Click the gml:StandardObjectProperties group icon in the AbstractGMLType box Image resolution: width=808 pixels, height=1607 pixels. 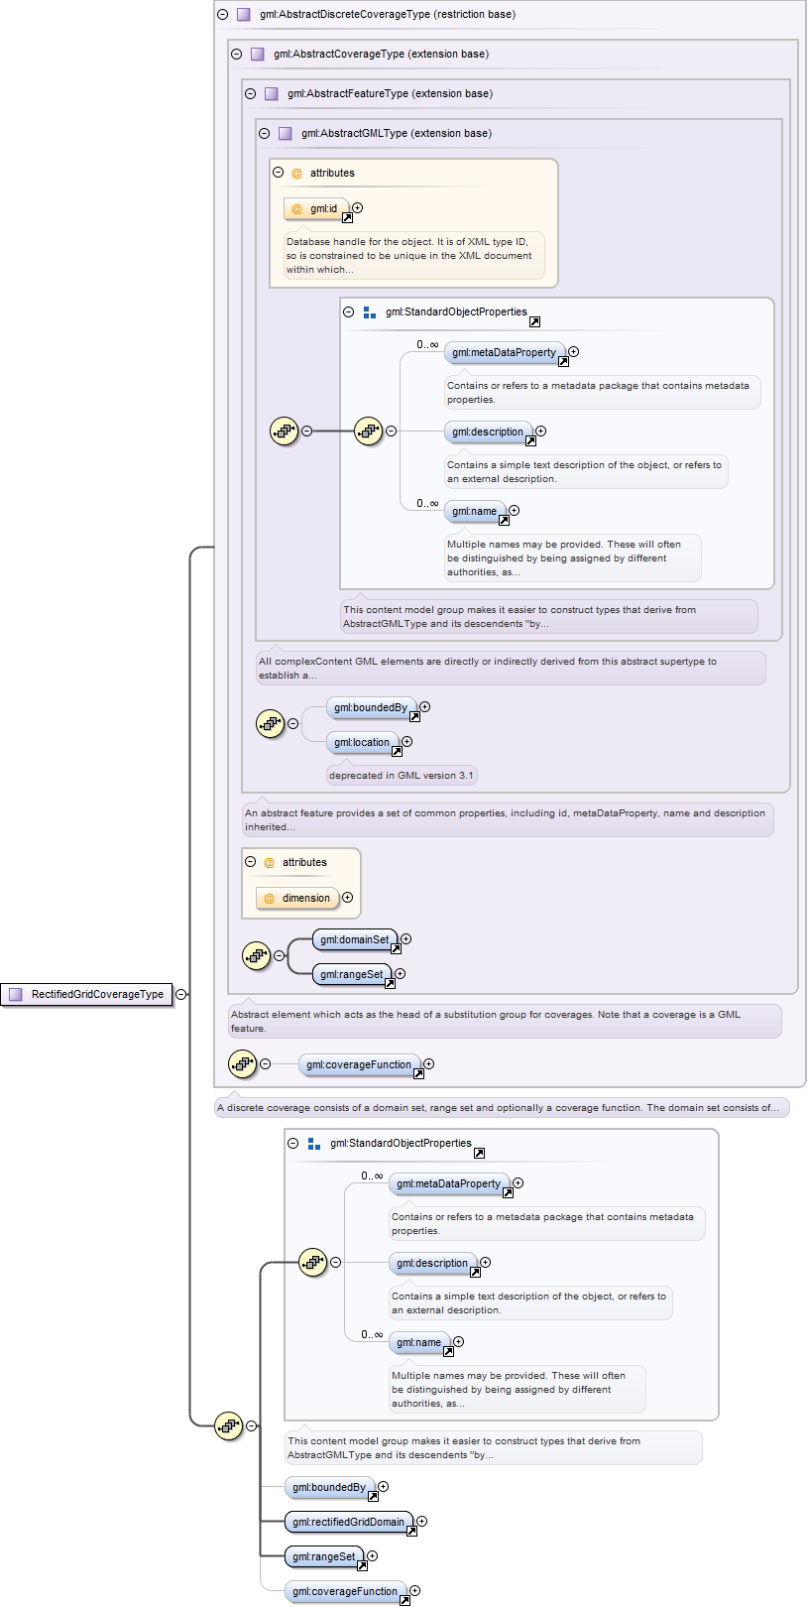point(370,311)
